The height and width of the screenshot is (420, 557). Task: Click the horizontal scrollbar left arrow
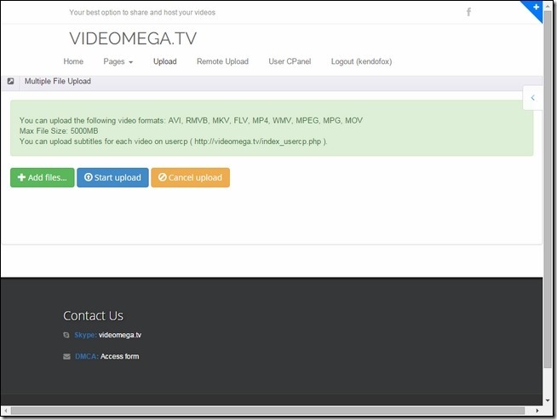tap(6, 411)
